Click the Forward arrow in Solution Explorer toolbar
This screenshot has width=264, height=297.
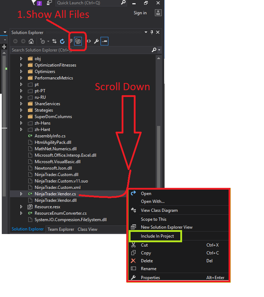click(23, 41)
